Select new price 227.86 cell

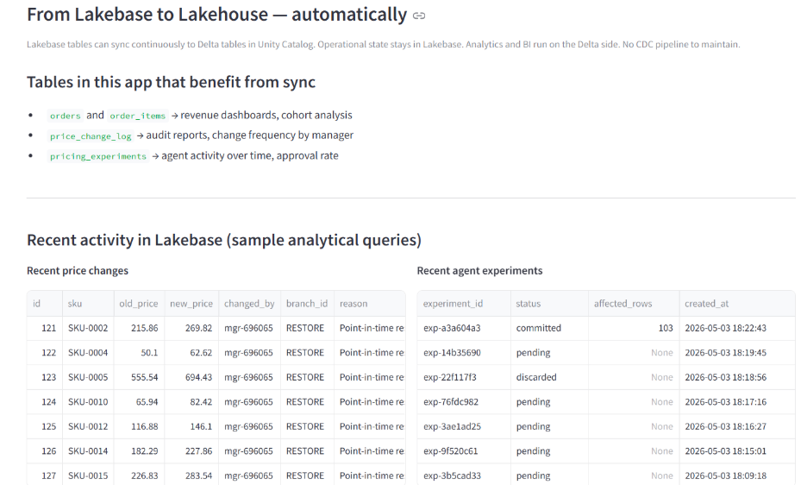point(191,451)
